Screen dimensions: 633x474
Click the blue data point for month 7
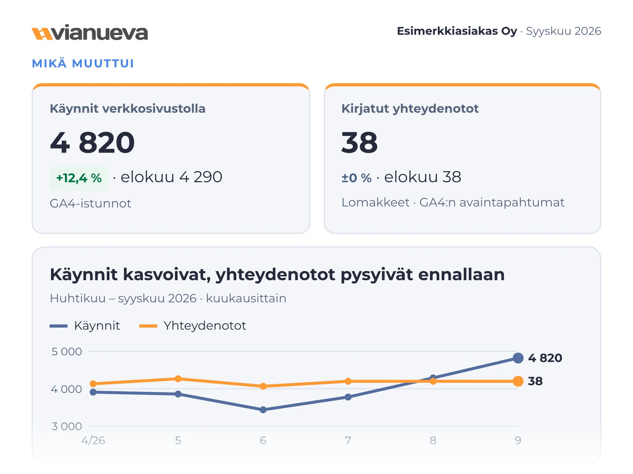(348, 397)
